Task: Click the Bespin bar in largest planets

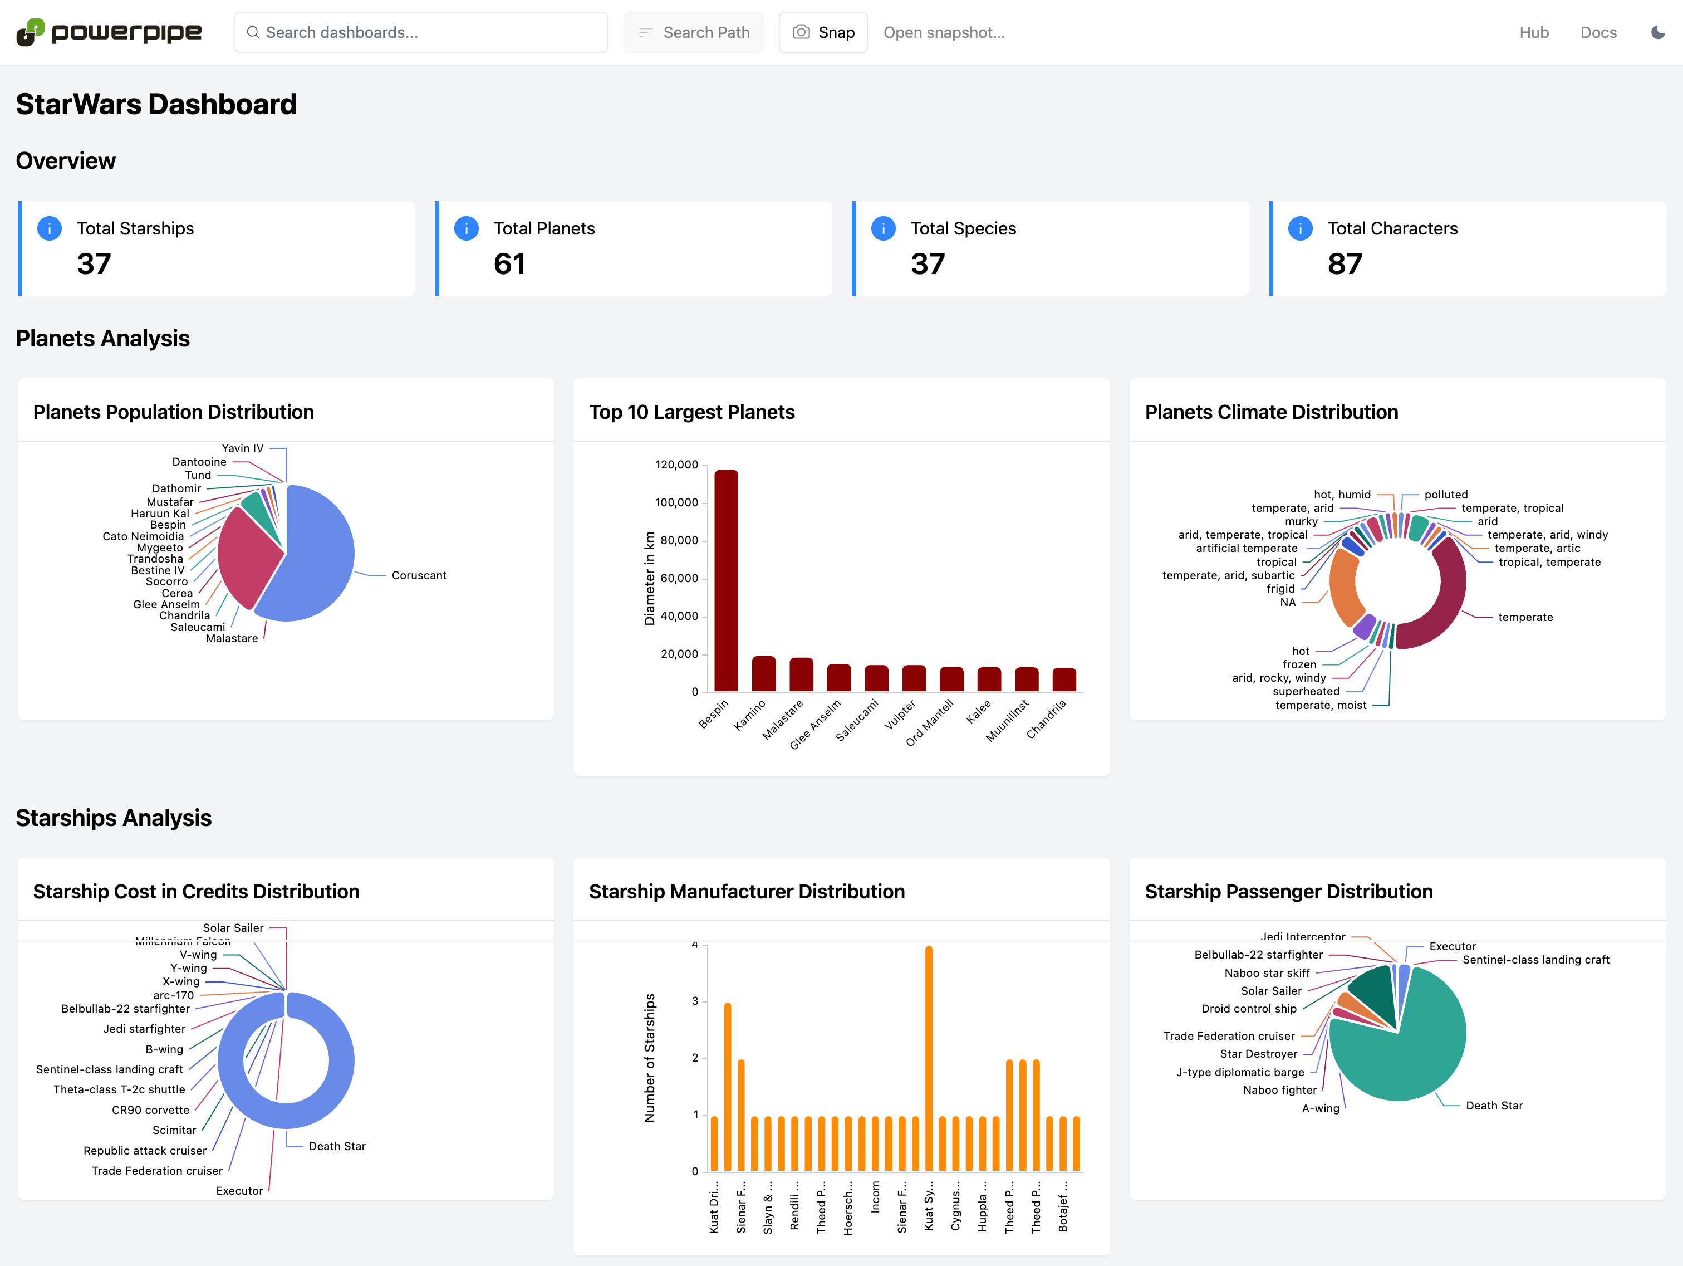Action: [x=726, y=580]
